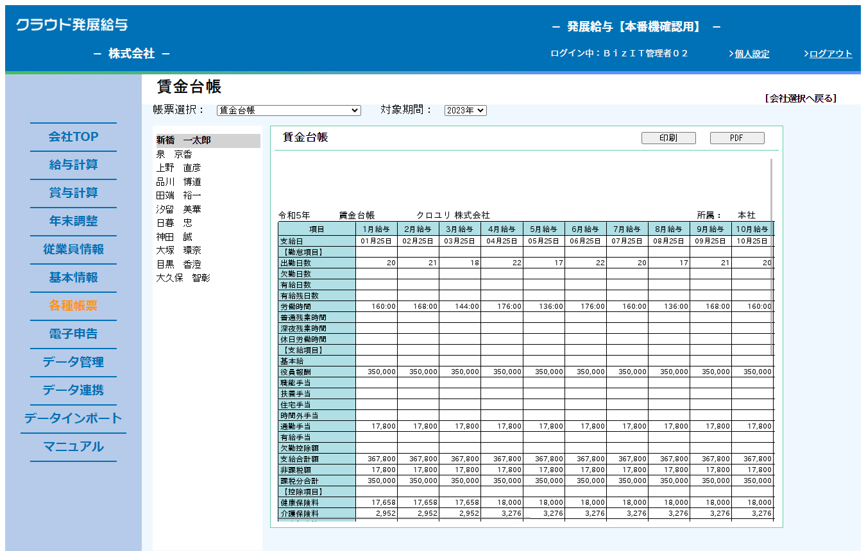866x551 pixels.
Task: Select 各種帳票 in the sidebar
Action: (x=73, y=306)
